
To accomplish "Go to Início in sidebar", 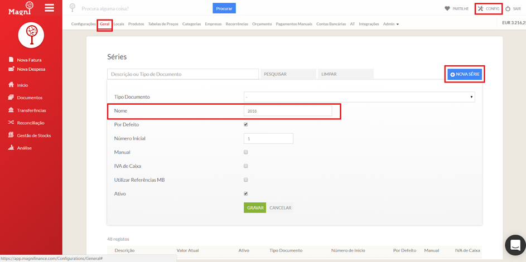I will [22, 85].
